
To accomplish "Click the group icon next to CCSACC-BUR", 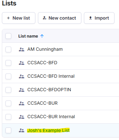I will pos(22,103).
